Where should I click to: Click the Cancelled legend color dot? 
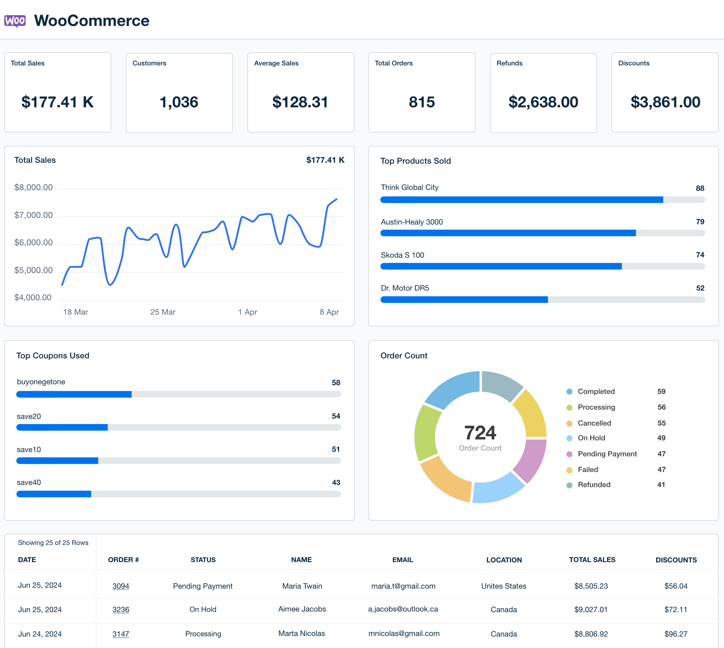pyautogui.click(x=570, y=423)
